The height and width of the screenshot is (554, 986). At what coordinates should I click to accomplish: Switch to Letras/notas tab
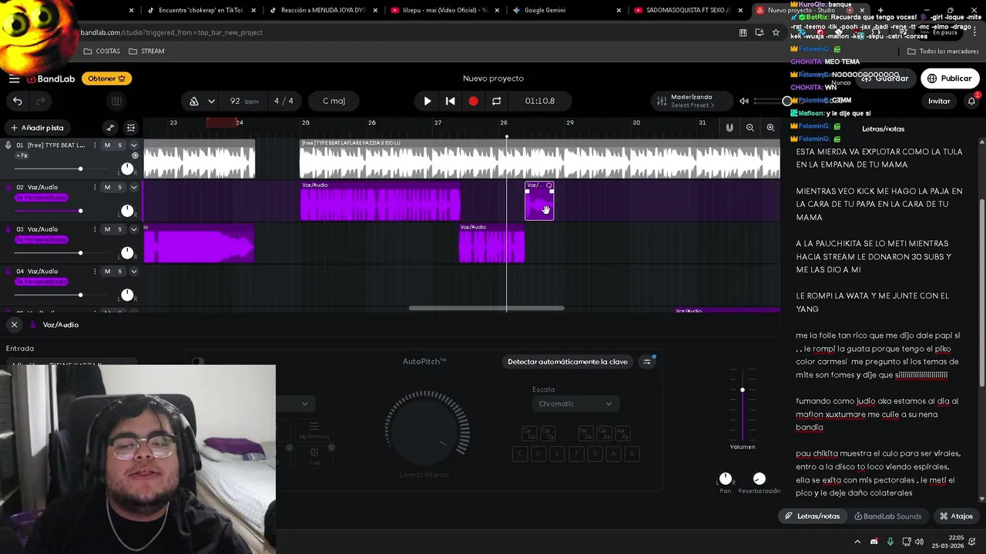(x=813, y=516)
